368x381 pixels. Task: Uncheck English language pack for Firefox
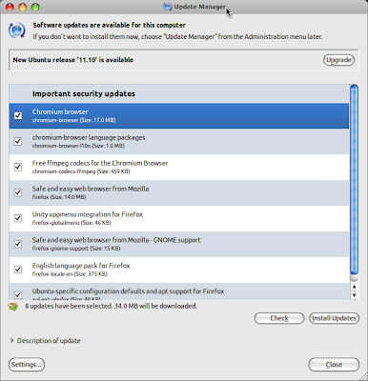[x=18, y=270]
